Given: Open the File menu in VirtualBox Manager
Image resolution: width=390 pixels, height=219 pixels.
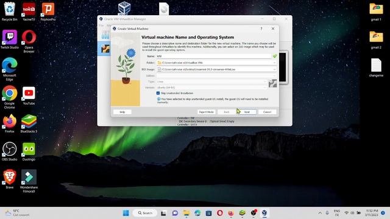Looking at the screenshot, I should click(101, 26).
